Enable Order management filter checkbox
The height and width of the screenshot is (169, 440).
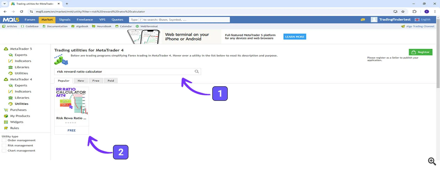4,140
